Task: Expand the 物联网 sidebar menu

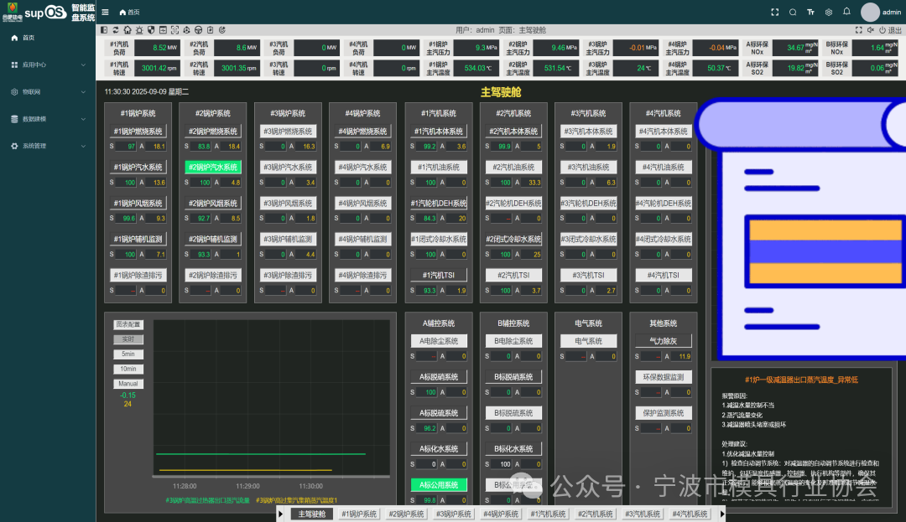Action: (48, 91)
